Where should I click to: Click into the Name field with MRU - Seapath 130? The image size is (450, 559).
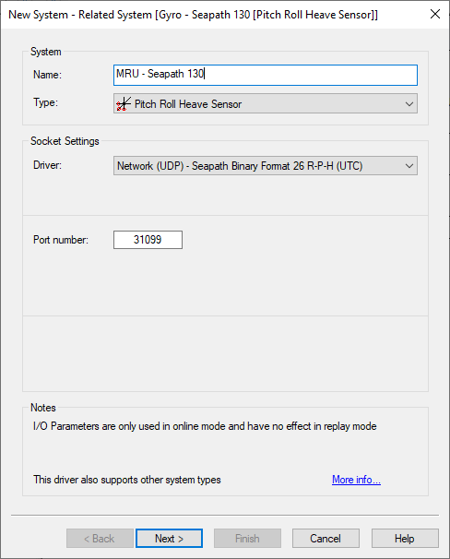coord(266,75)
